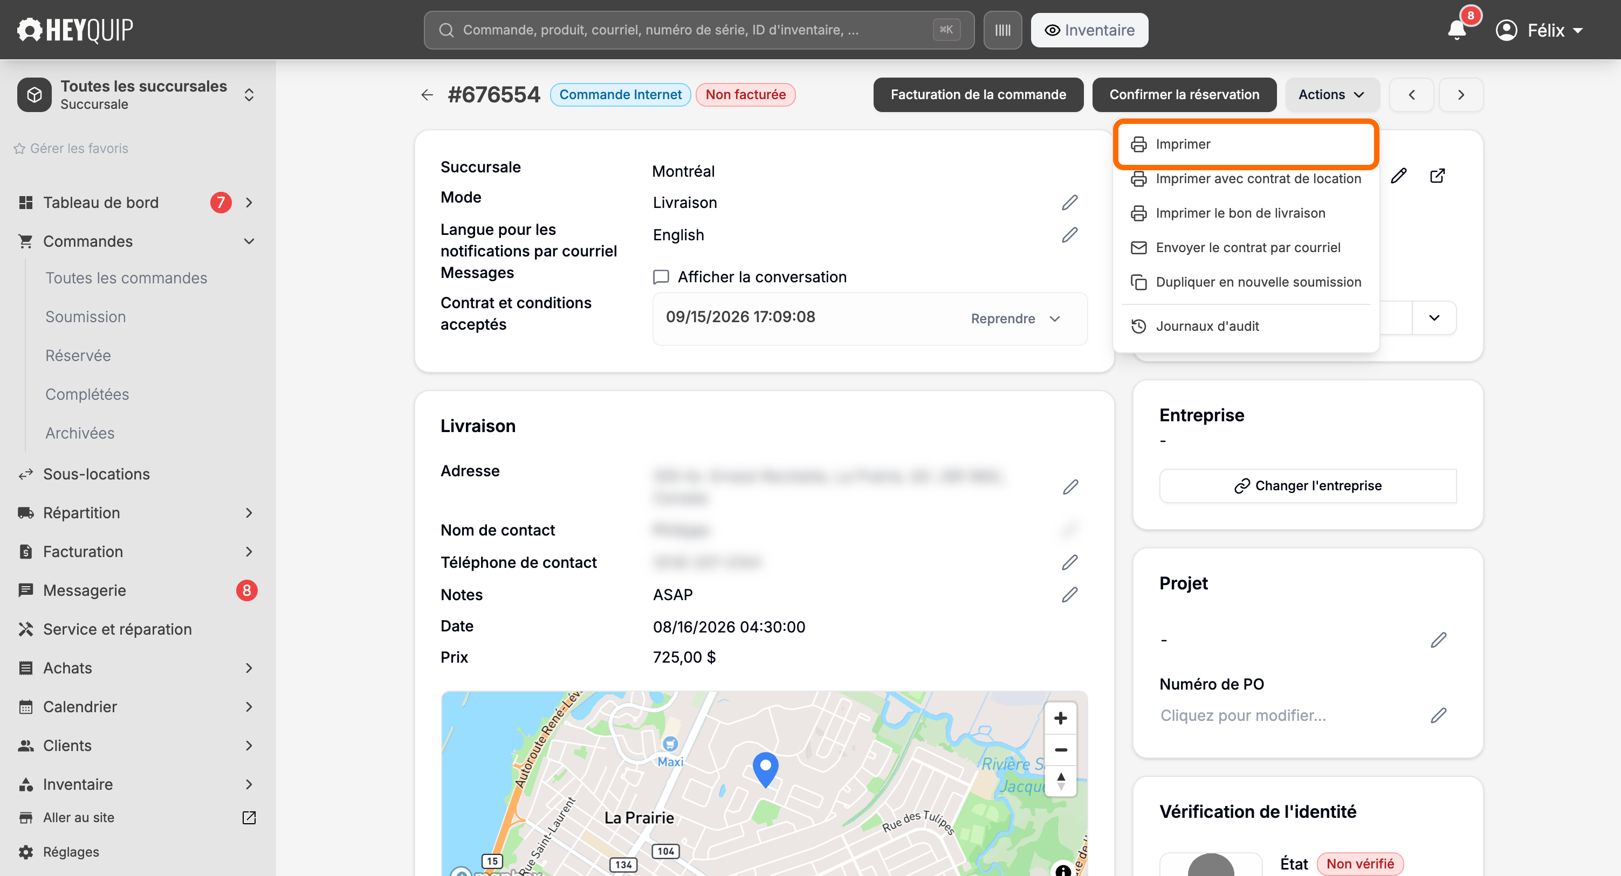Edit the delivery Notes ASAP
The height and width of the screenshot is (876, 1621).
(x=1070, y=594)
